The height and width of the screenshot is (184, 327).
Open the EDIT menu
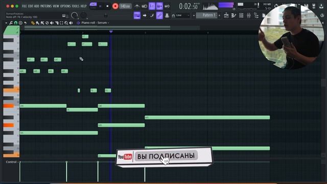pyautogui.click(x=31, y=6)
